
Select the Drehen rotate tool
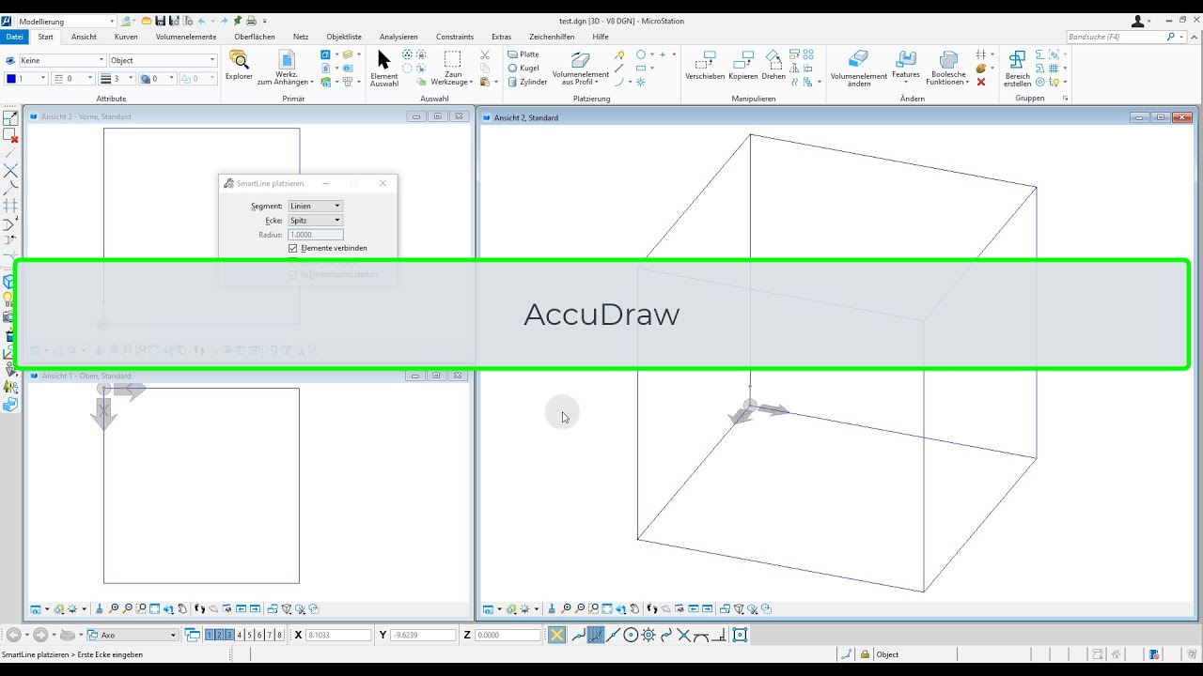coord(773,66)
